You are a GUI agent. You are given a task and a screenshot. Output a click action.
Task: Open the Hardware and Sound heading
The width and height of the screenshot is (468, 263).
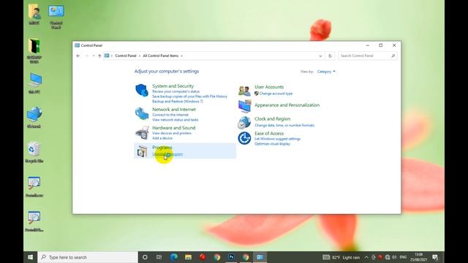[174, 128]
